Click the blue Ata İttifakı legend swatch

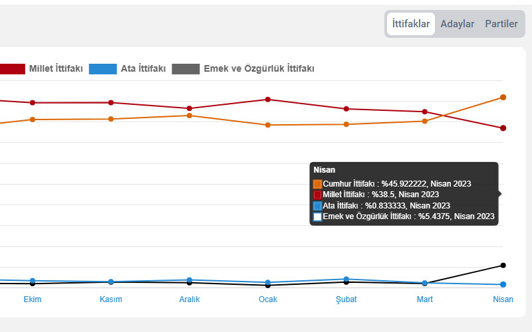point(103,68)
